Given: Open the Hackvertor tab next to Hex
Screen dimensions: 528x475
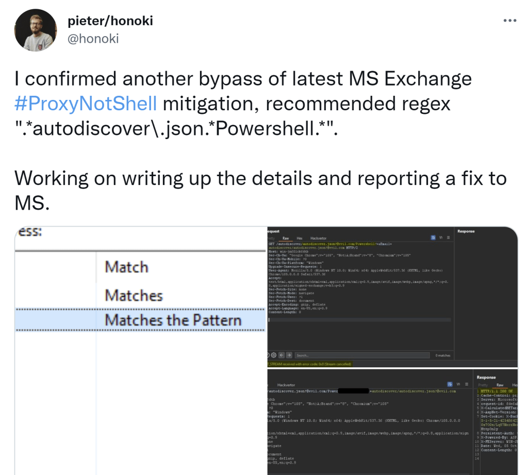Looking at the screenshot, I should click(318, 239).
